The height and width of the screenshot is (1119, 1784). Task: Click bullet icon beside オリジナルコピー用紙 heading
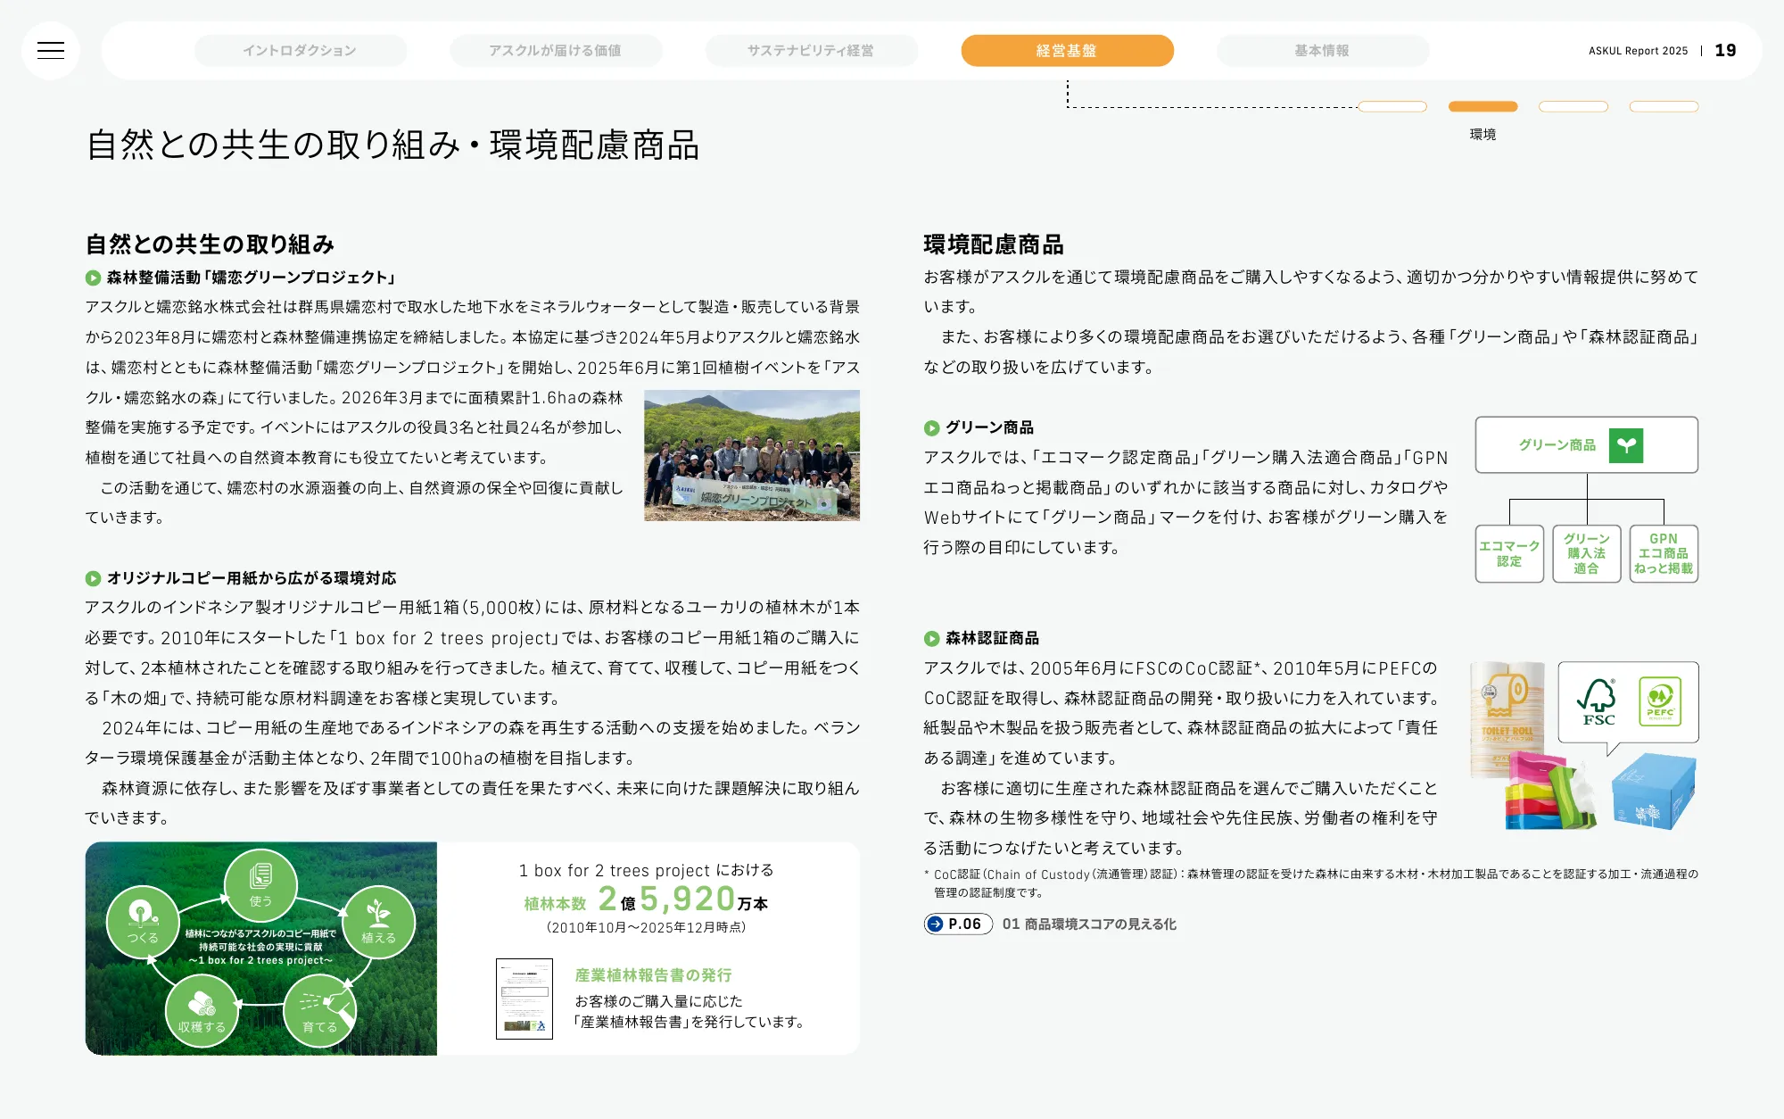tap(93, 579)
